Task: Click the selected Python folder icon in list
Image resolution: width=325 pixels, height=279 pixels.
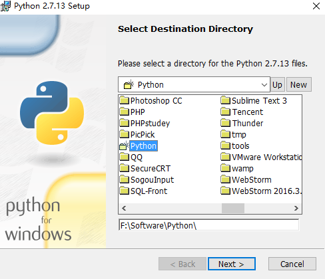Action: click(x=124, y=145)
